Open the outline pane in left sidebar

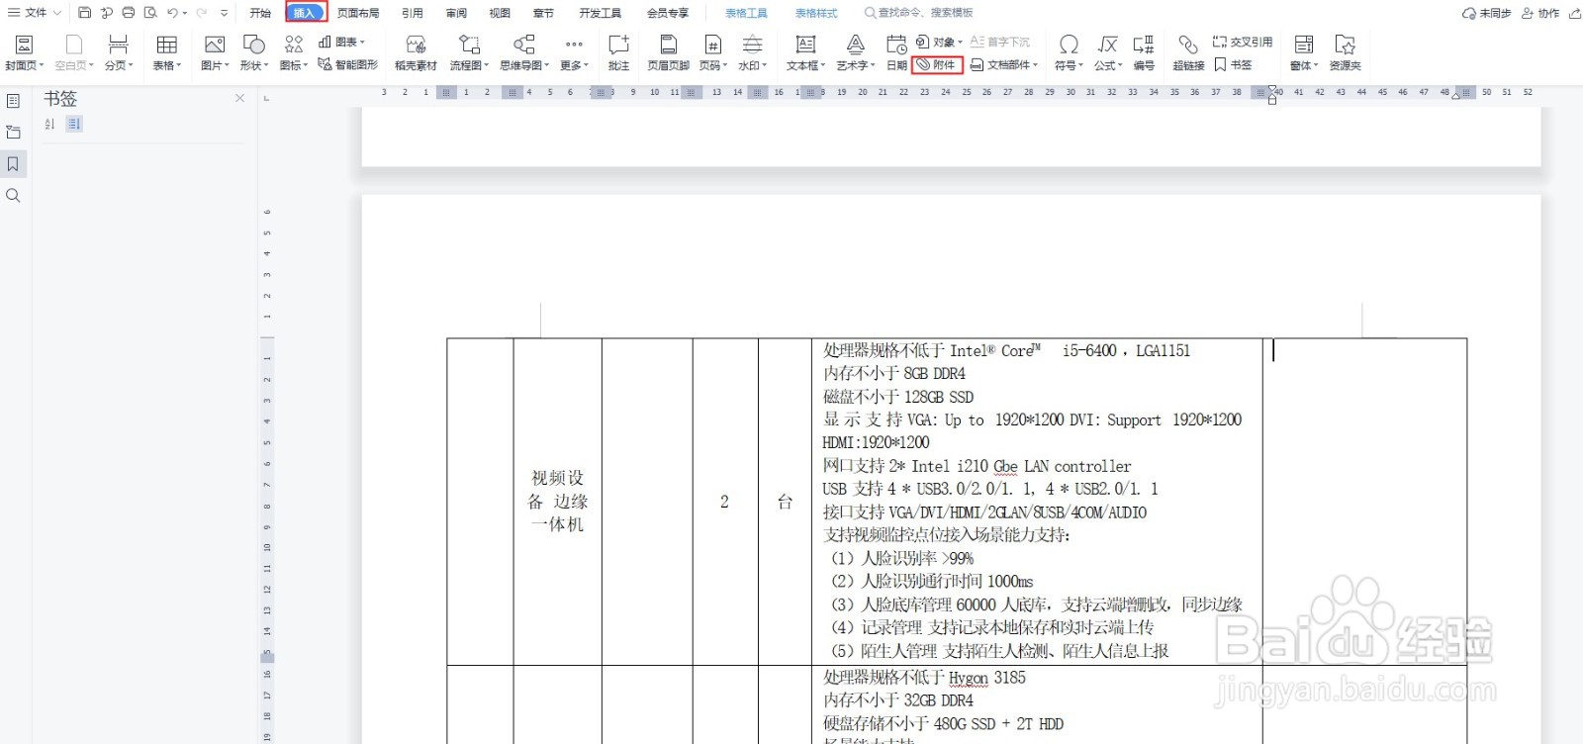tap(13, 101)
